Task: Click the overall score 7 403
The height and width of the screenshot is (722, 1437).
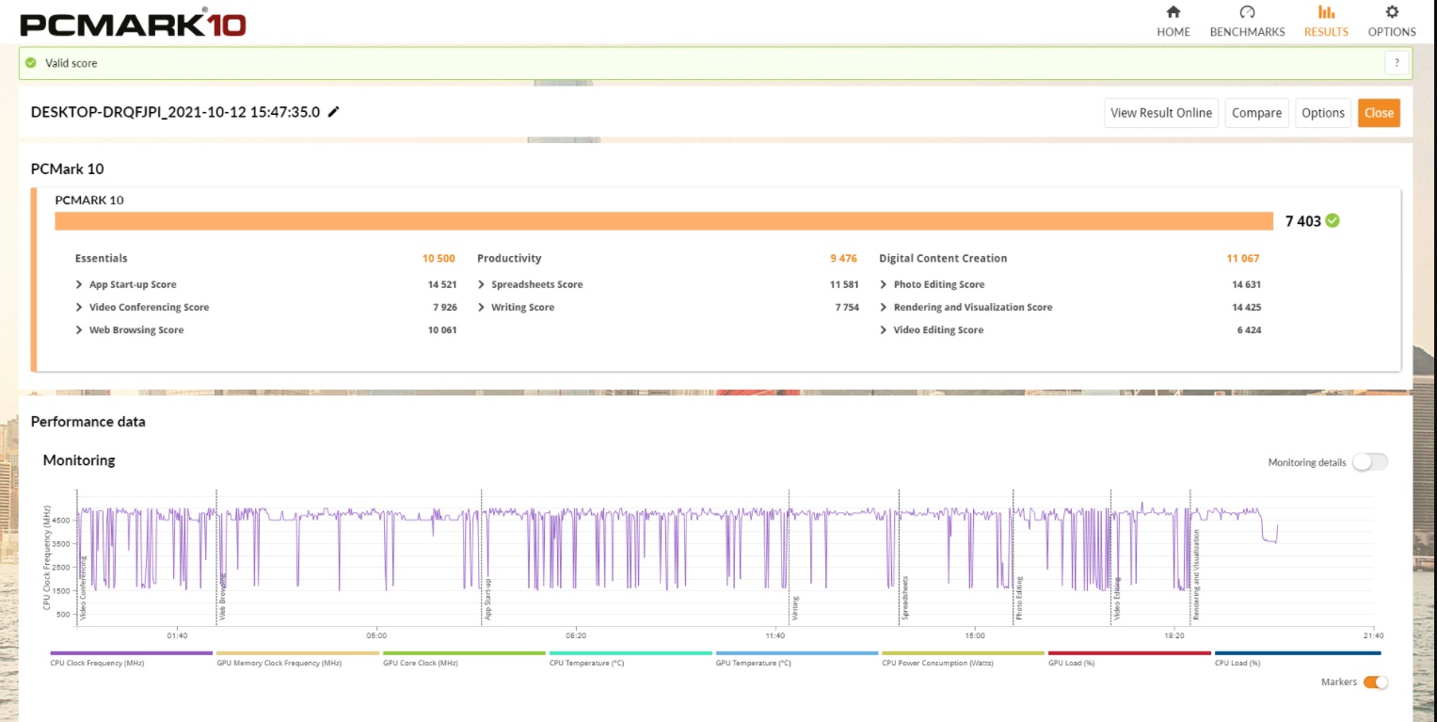Action: (x=1303, y=221)
